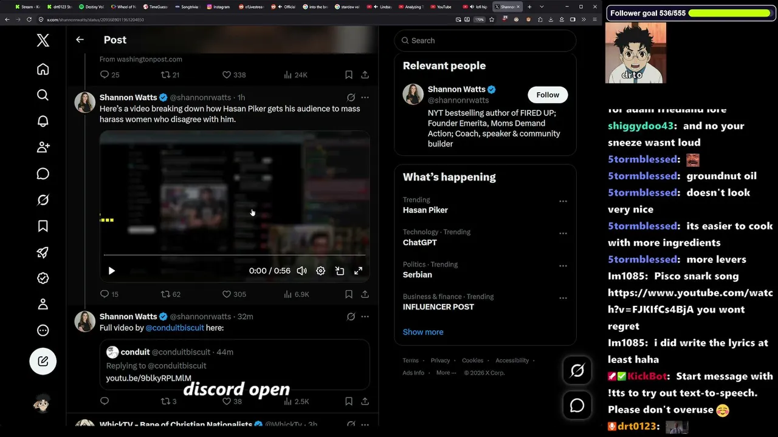The image size is (778, 437).
Task: Open the floating Grok button
Action: pyautogui.click(x=577, y=370)
